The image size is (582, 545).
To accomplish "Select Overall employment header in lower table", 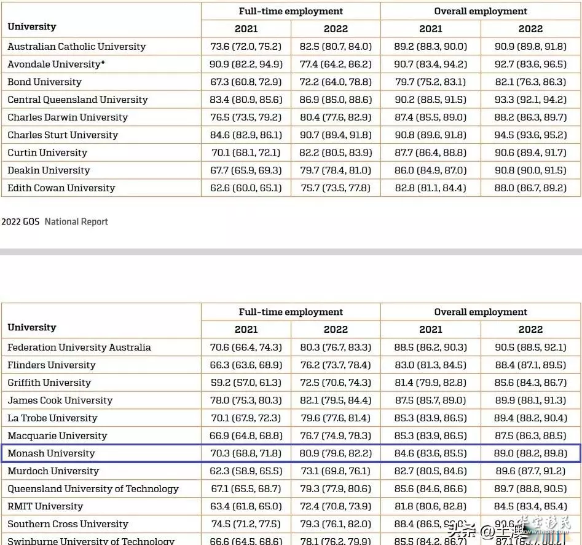I will coord(481,312).
